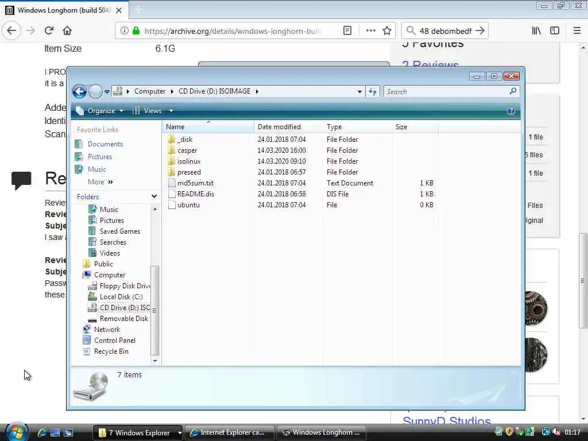Toggle Firefox sidebar icon
588x441 pixels.
tap(555, 31)
